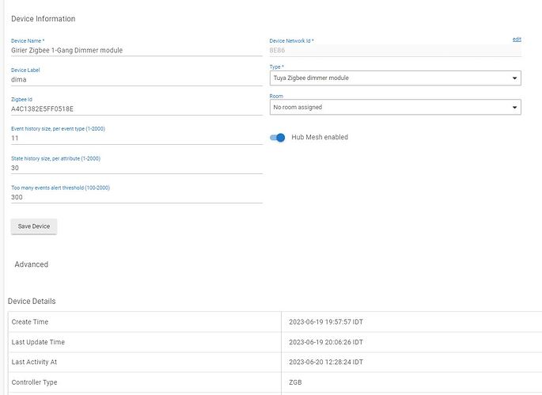The width and height of the screenshot is (542, 395).
Task: Click the Last Activity At timestamp value
Action: [326, 363]
